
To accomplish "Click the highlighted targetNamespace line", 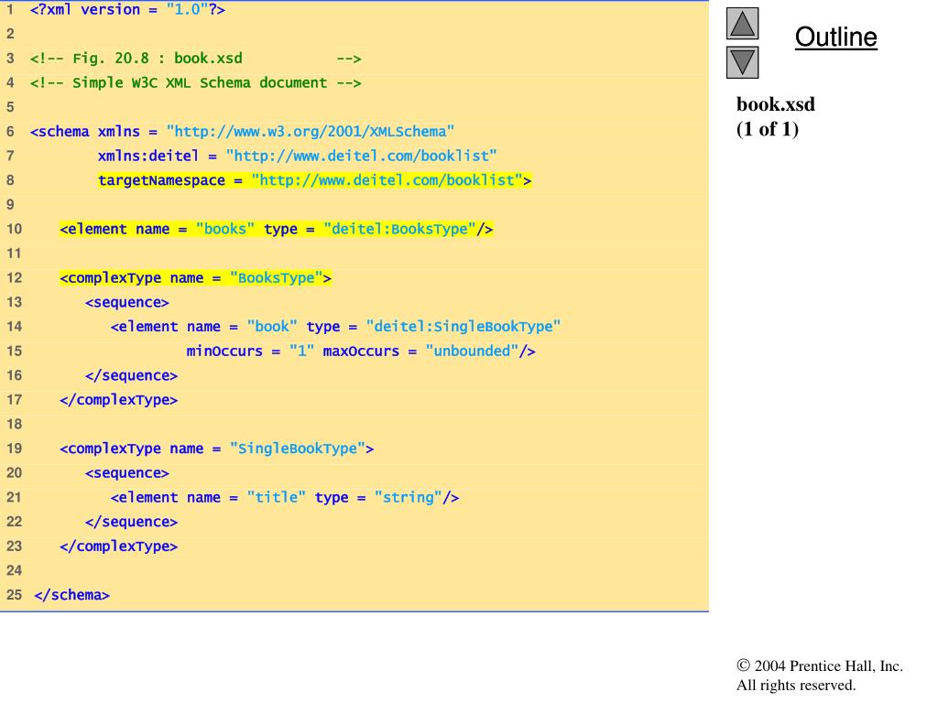I will pos(315,180).
